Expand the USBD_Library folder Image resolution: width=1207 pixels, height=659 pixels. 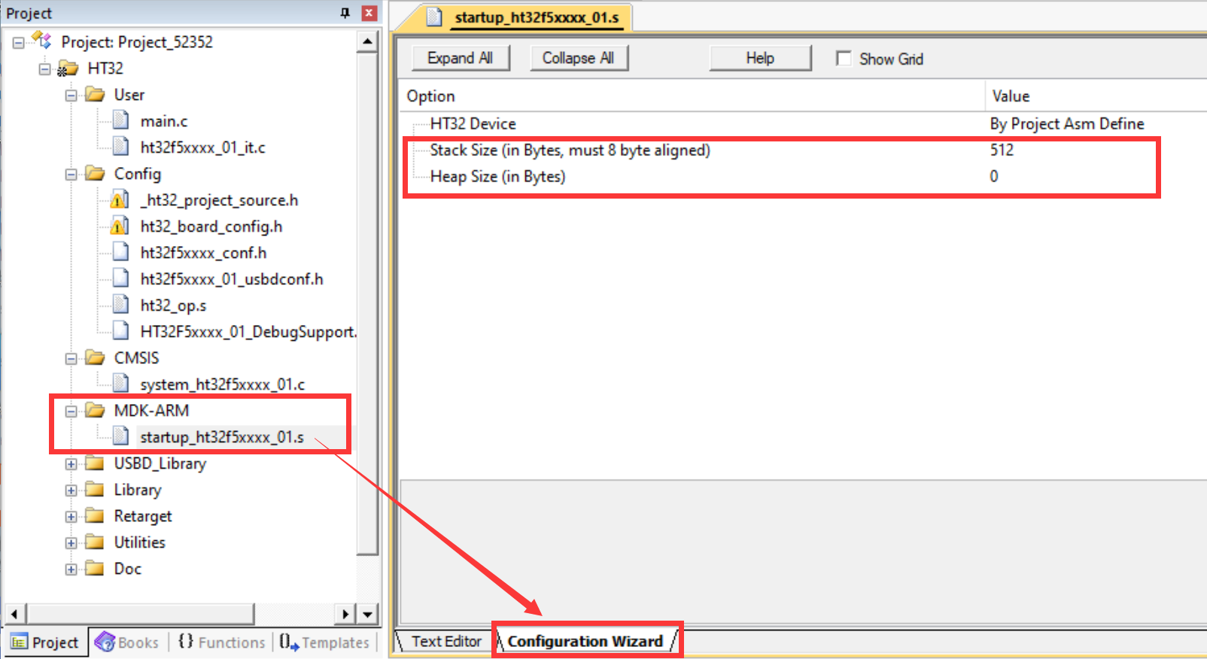click(71, 464)
